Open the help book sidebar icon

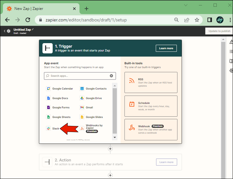click(231, 61)
